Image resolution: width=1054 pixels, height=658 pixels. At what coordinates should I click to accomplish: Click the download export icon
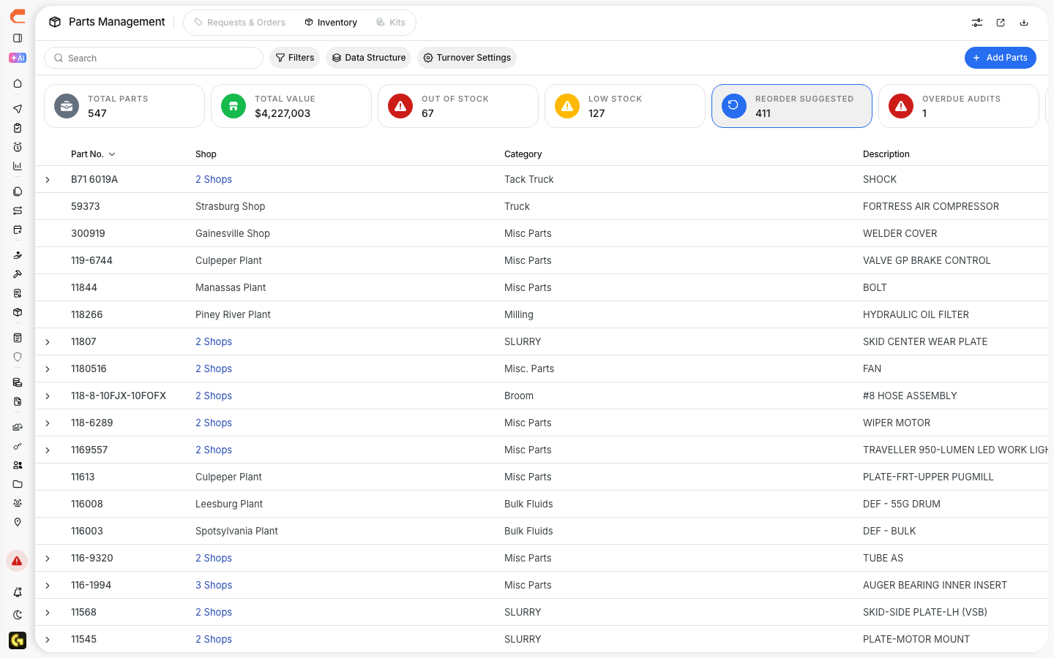(1024, 23)
